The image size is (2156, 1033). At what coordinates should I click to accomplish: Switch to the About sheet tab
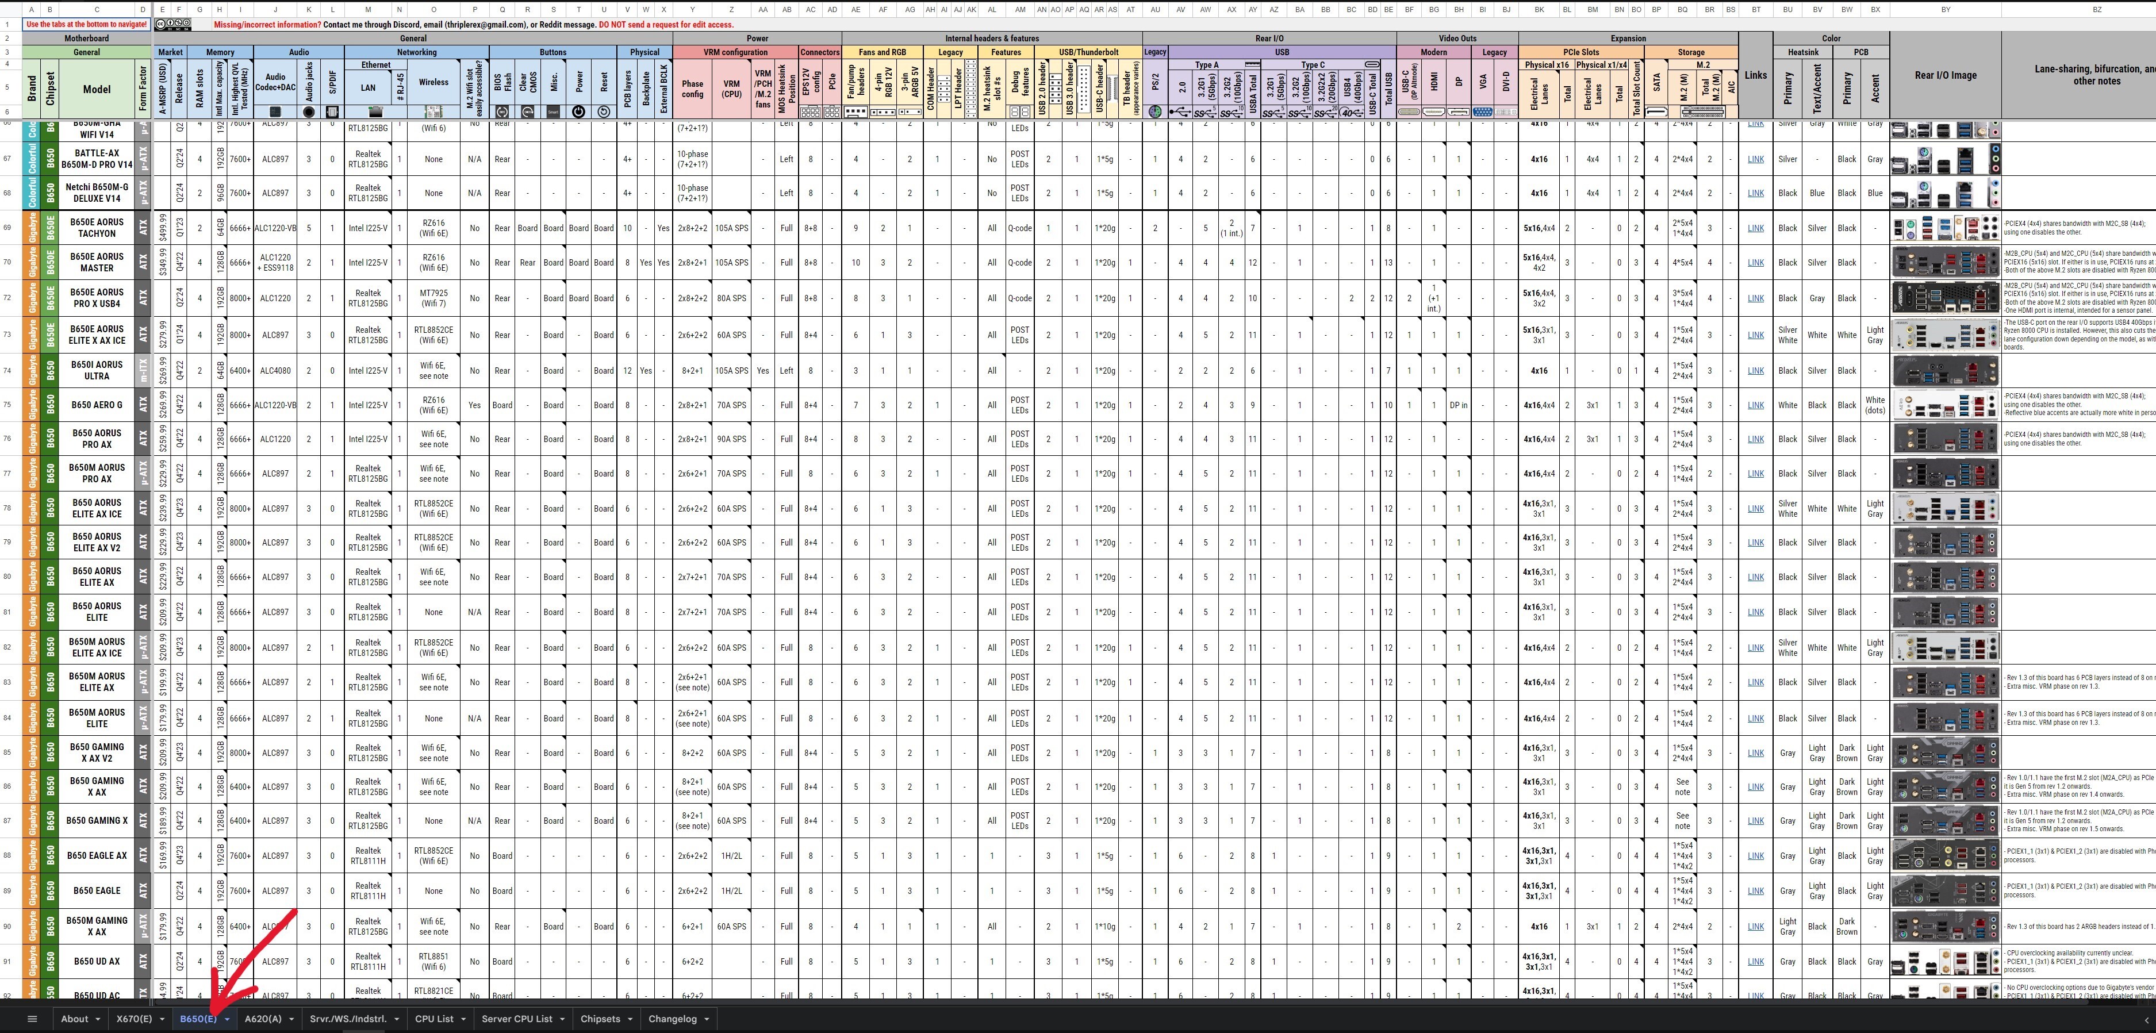pyautogui.click(x=75, y=1019)
